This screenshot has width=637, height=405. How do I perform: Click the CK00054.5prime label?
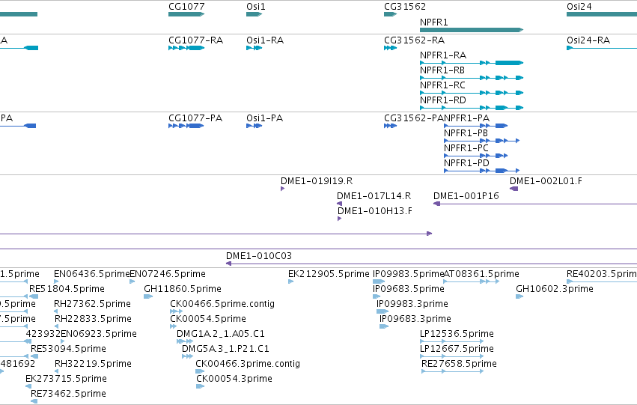pos(208,319)
